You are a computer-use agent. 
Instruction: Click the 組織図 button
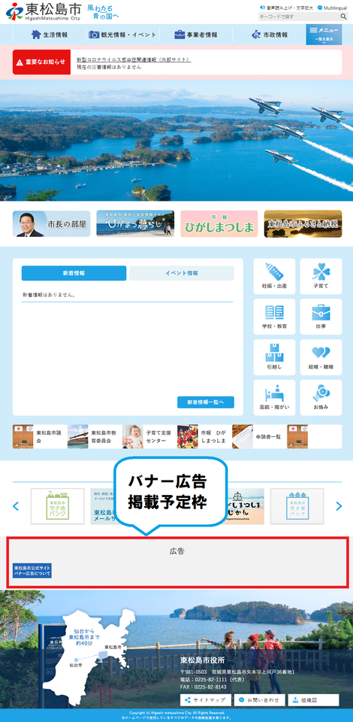tap(313, 700)
